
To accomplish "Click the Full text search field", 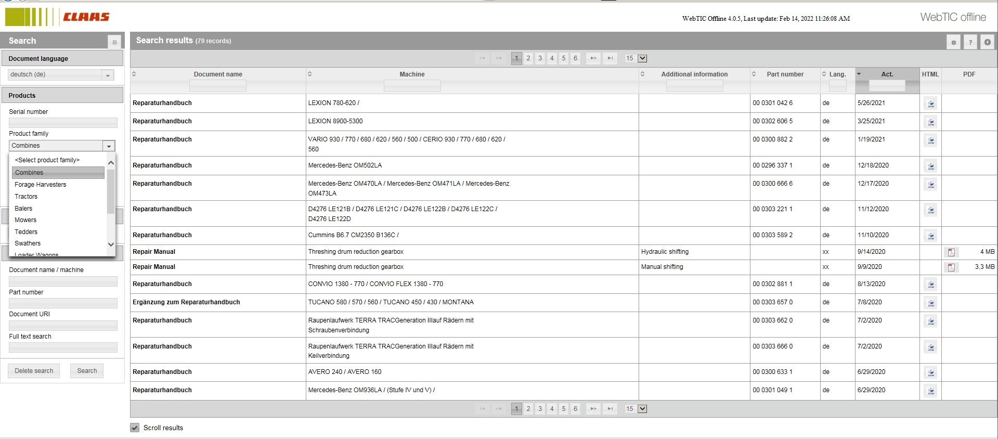I will tap(63, 347).
